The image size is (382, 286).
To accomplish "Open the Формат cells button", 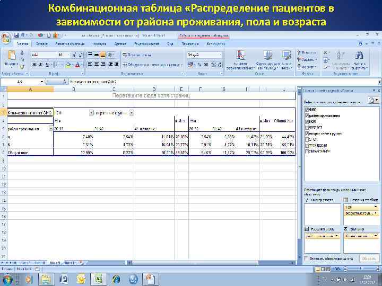I will 307,67.
